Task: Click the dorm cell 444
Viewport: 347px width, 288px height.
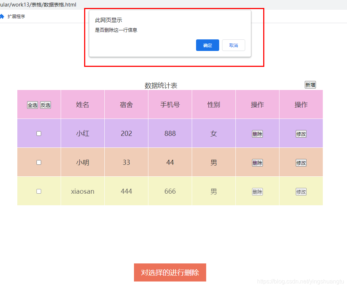Action: pos(126,191)
